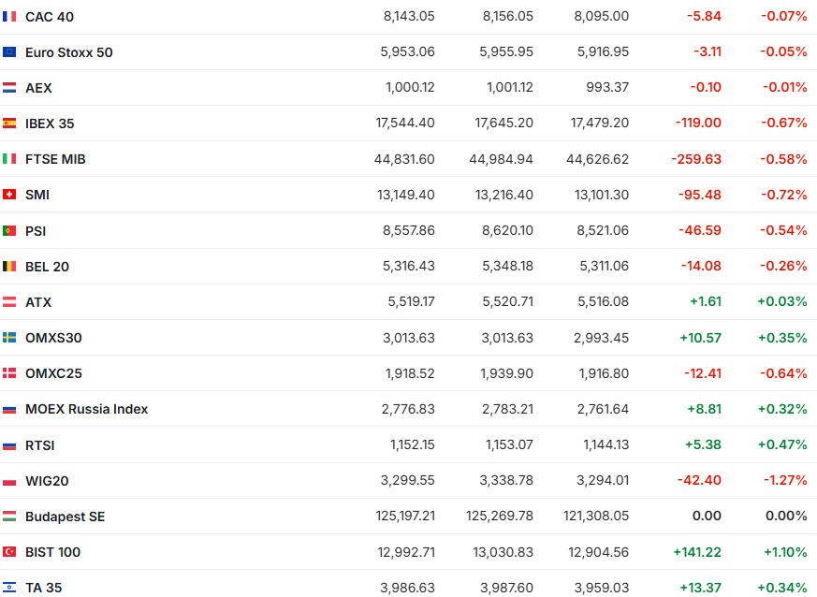Viewport: 817px width, 597px height.
Task: Click the Israel flag icon beside TA 35
Action: coord(9,588)
